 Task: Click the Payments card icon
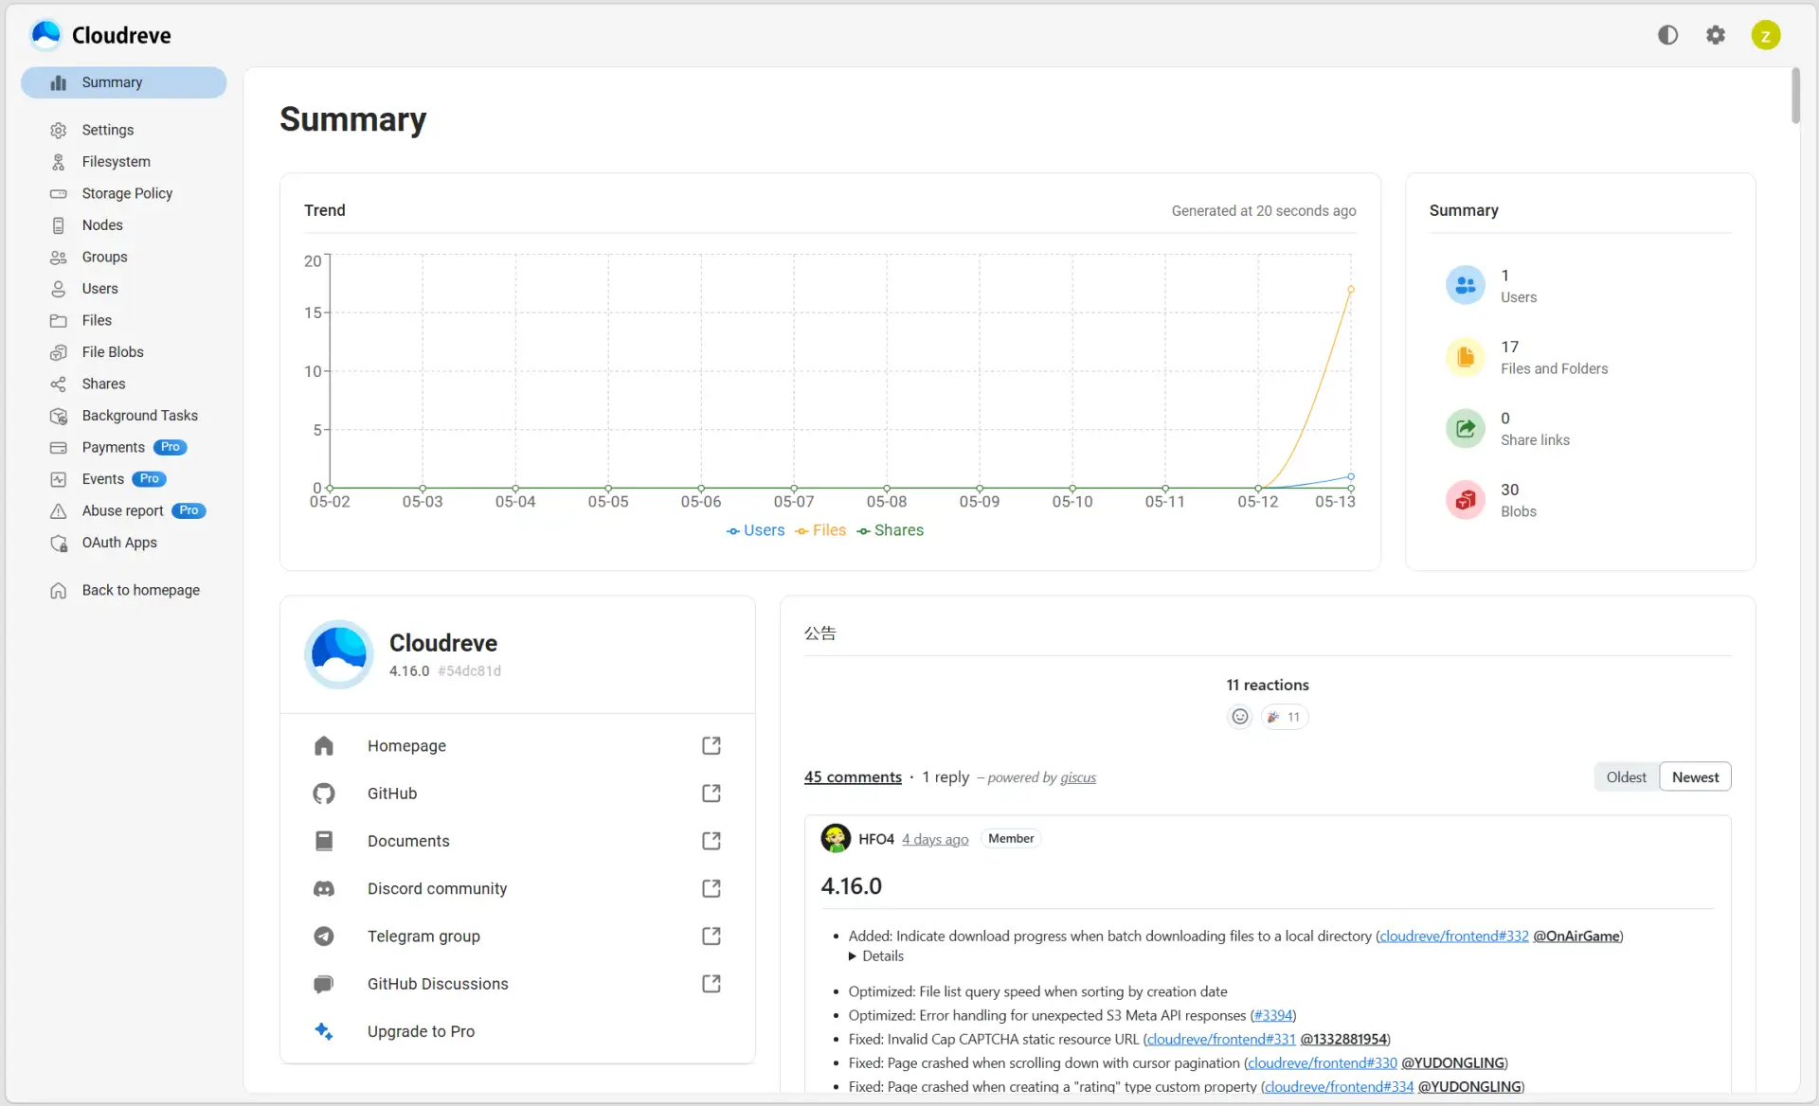point(59,448)
